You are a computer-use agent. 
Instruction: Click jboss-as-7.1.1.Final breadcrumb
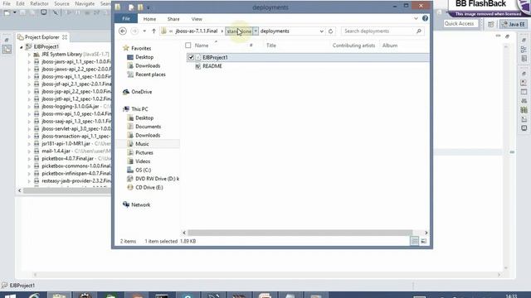[x=197, y=31]
